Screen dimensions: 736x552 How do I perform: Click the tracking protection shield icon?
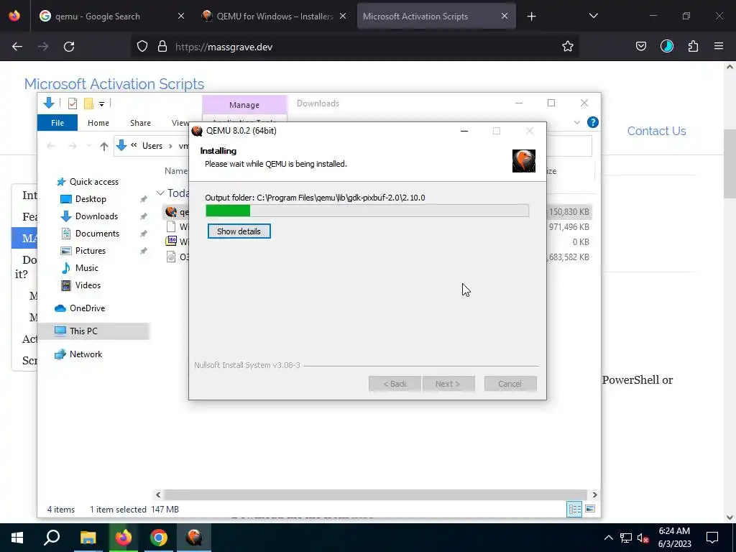(142, 46)
